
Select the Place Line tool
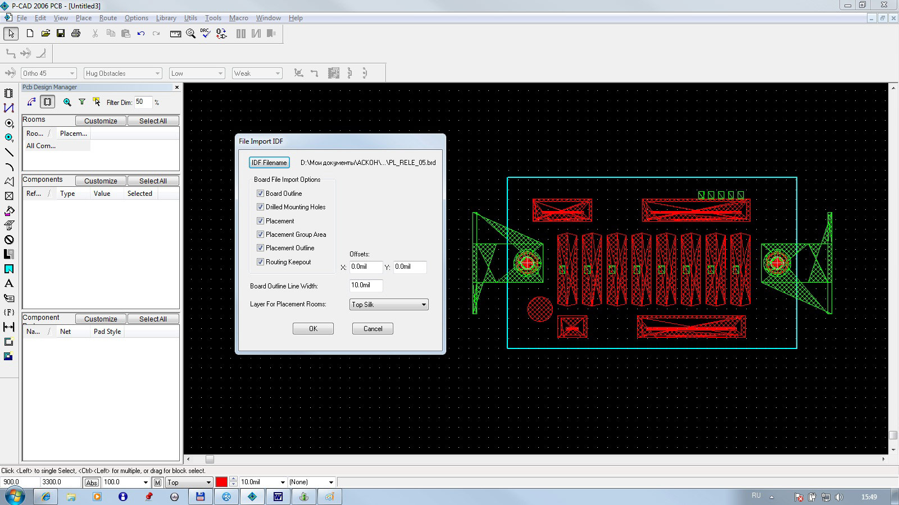coord(9,152)
